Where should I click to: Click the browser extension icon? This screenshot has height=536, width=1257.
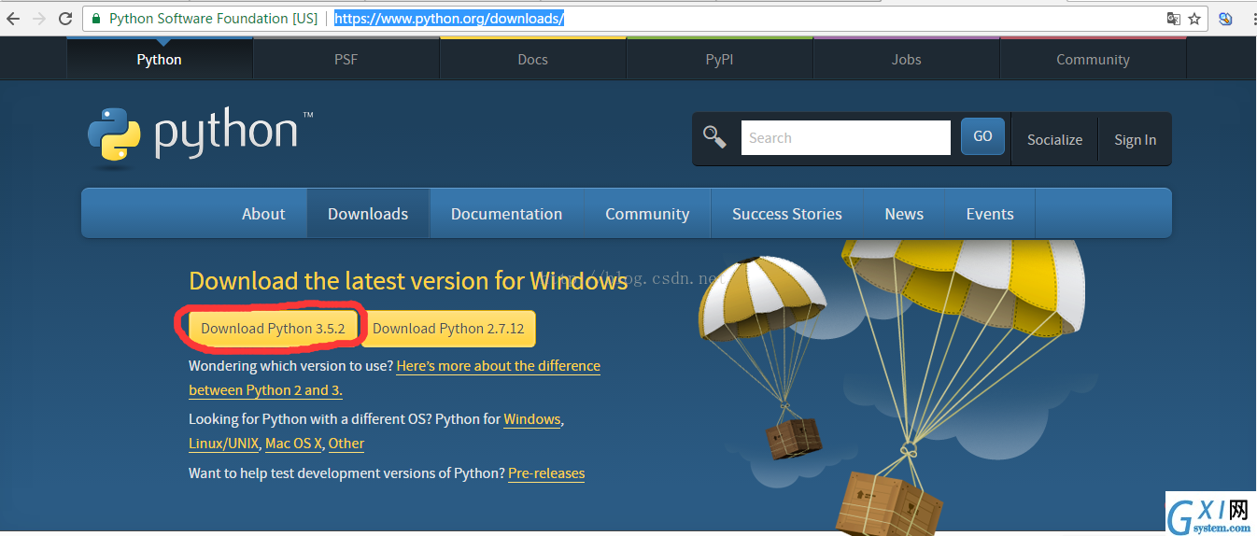pos(1225,19)
